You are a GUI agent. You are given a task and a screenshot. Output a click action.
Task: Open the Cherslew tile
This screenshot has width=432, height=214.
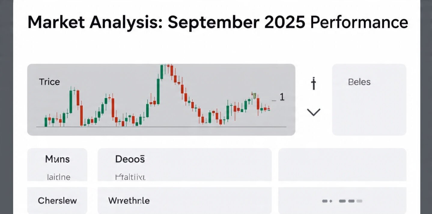click(x=57, y=200)
